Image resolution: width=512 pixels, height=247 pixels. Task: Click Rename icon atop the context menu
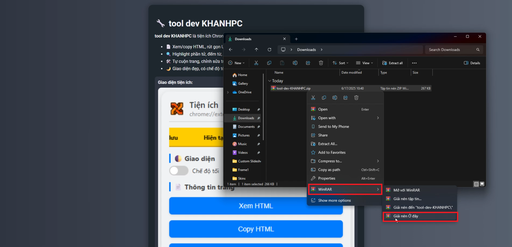pos(335,98)
